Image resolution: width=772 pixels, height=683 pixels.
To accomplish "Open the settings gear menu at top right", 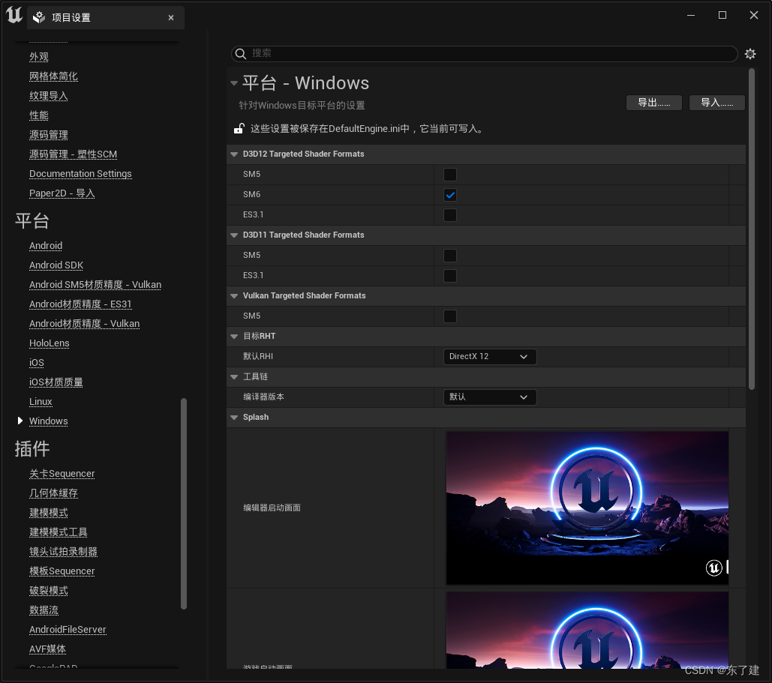I will coord(750,53).
